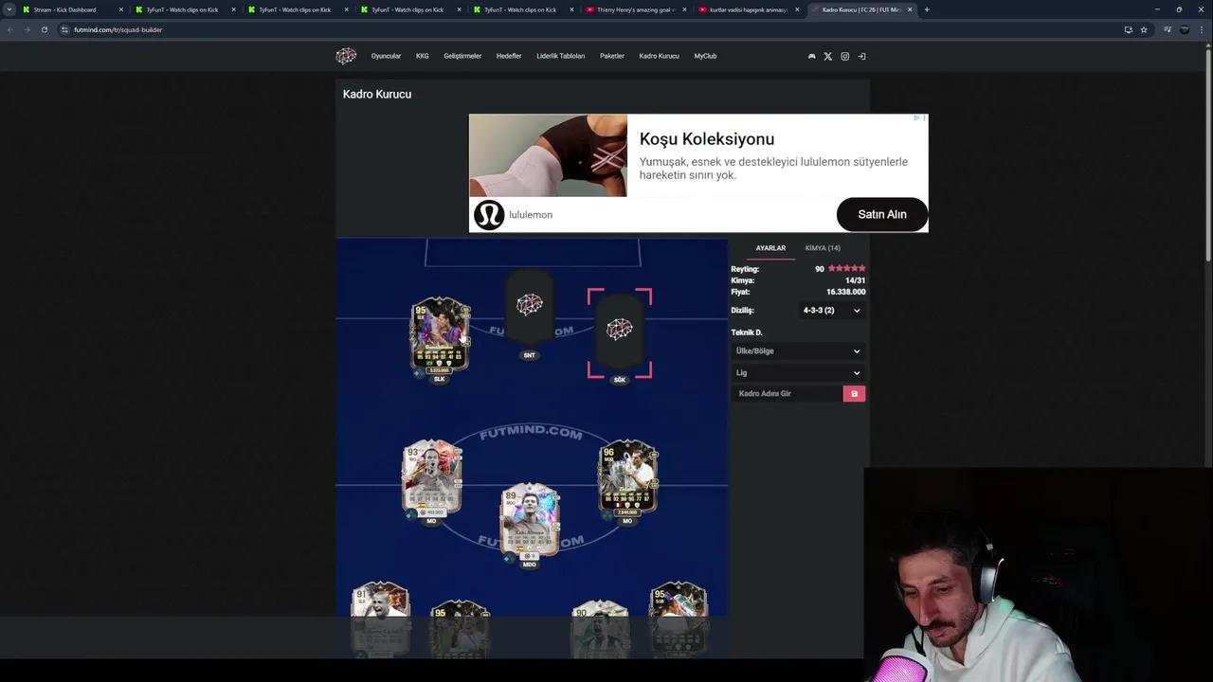The height and width of the screenshot is (682, 1213).
Task: Open the X (Twitter) icon link
Action: tap(827, 56)
